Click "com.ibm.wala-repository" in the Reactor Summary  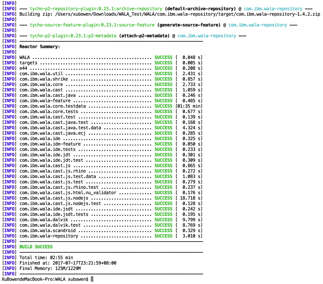tap(49, 236)
